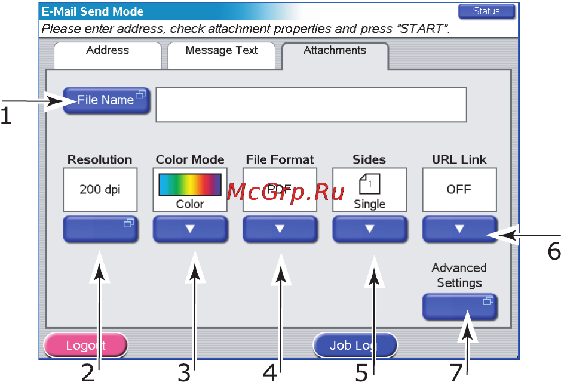The image size is (564, 382).
Task: Focus the file name input field
Action: tap(311, 104)
